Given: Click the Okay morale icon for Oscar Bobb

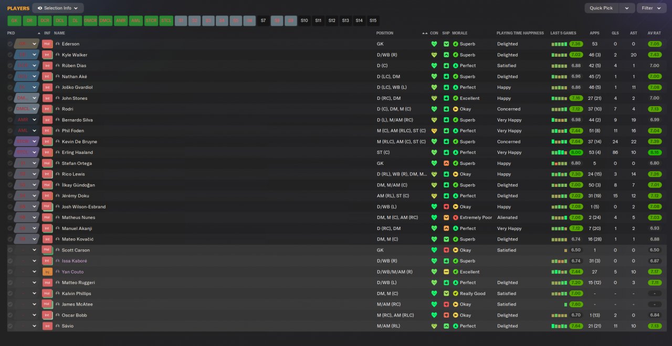Looking at the screenshot, I should pyautogui.click(x=455, y=315).
